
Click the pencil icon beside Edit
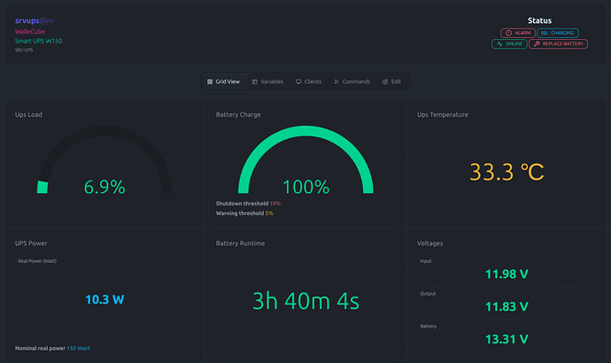point(385,81)
